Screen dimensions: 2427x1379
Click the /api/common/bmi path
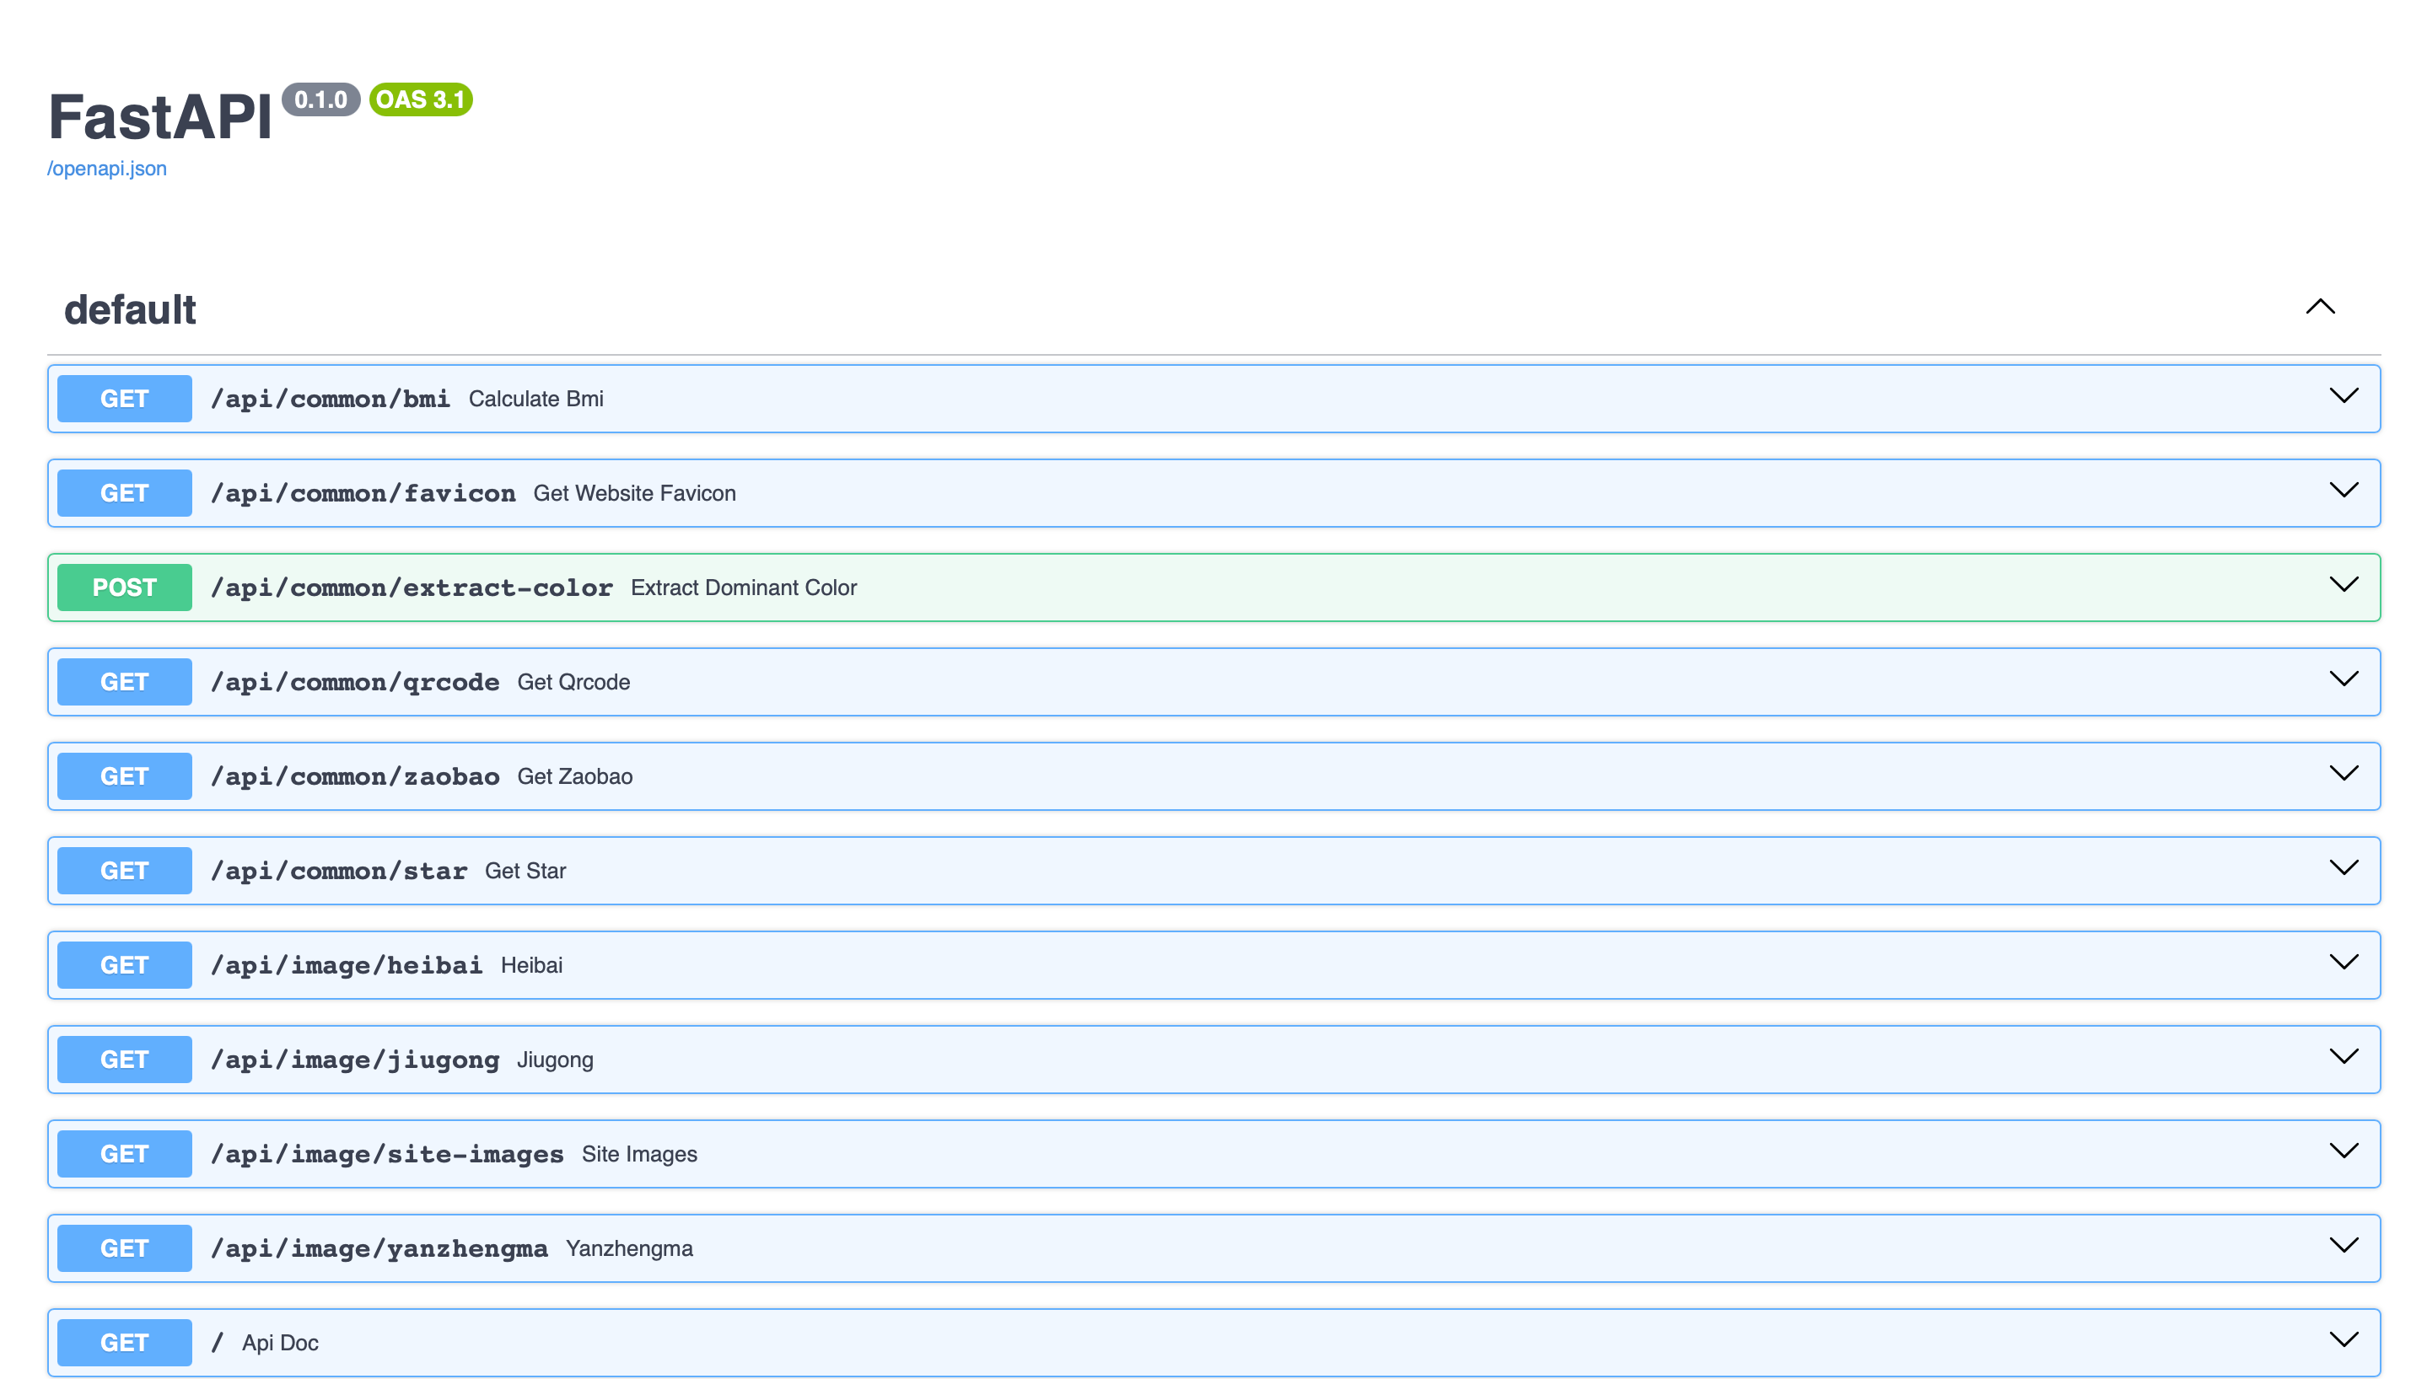pyautogui.click(x=331, y=400)
